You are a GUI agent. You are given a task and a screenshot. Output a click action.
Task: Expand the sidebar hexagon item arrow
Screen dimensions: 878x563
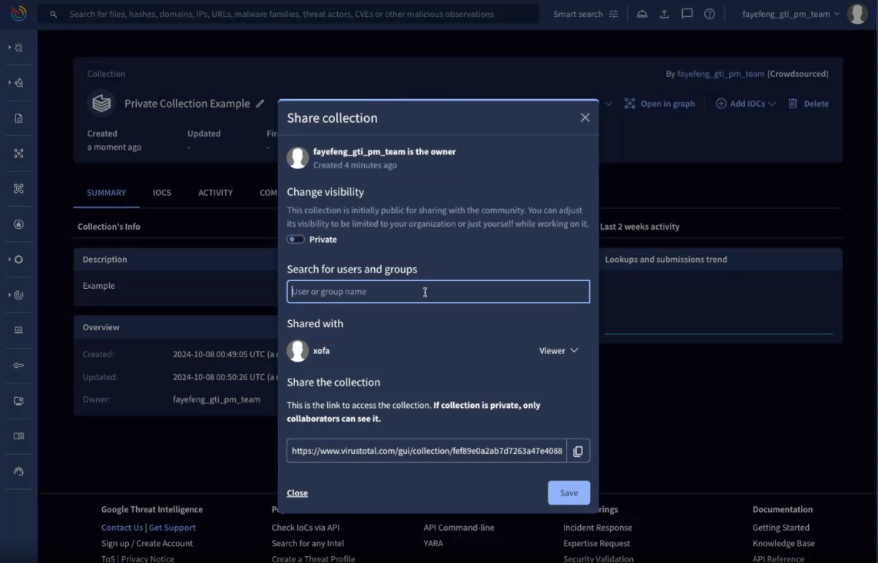9,259
